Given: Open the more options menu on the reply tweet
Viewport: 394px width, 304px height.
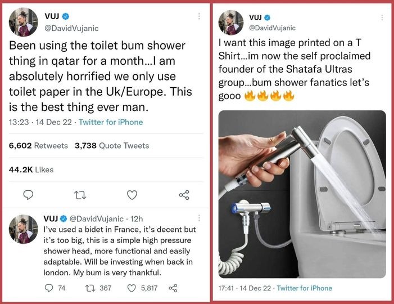Looking at the screenshot, I should [198, 218].
